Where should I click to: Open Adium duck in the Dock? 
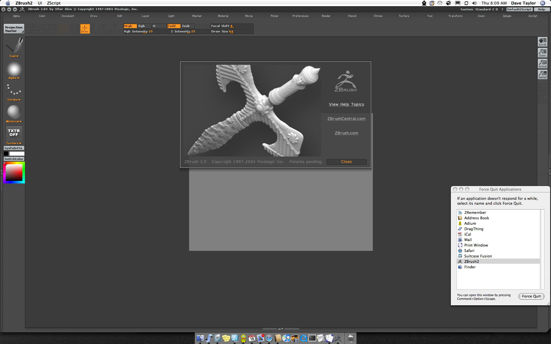click(243, 338)
